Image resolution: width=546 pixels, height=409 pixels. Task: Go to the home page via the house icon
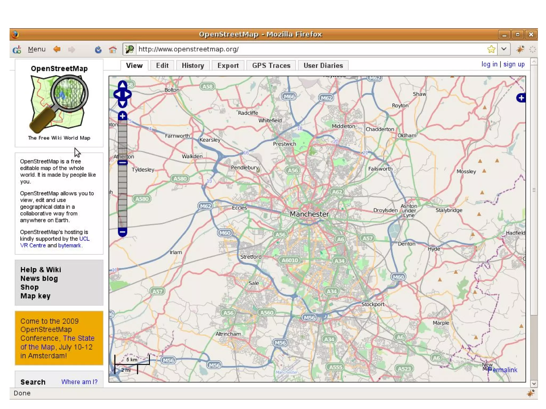tap(113, 50)
